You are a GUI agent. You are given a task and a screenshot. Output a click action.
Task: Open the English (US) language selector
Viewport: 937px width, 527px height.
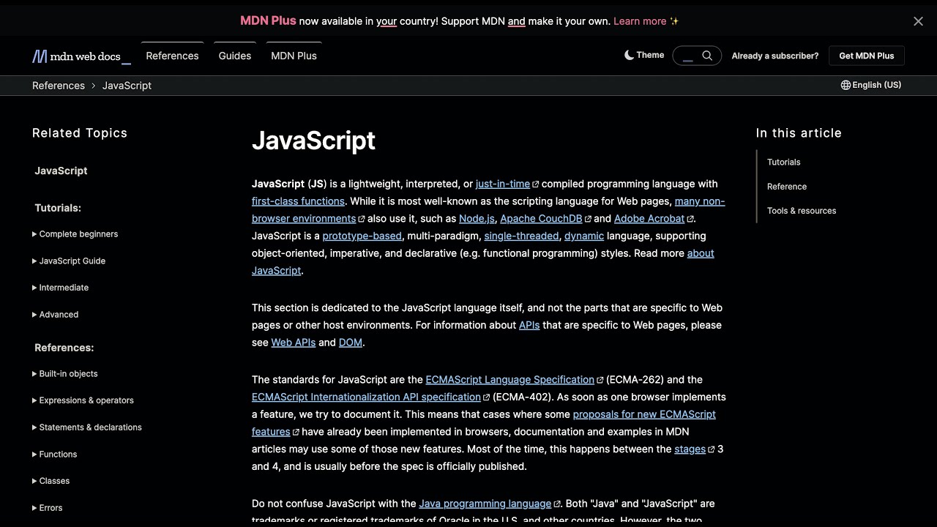coord(871,85)
